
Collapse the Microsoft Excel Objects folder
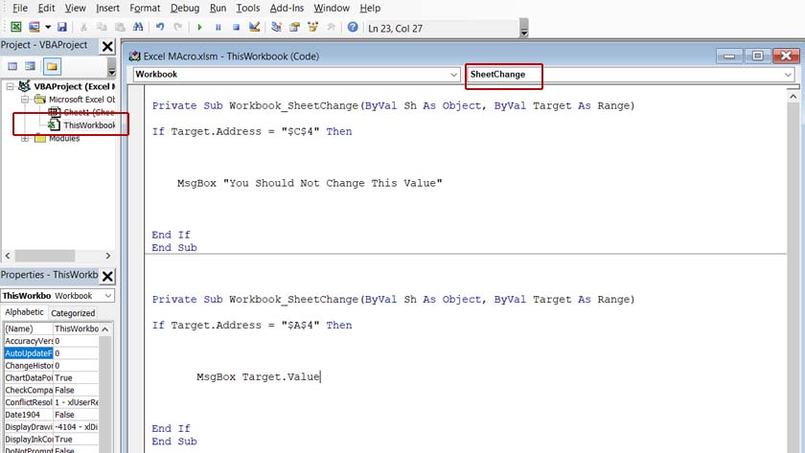[24, 100]
